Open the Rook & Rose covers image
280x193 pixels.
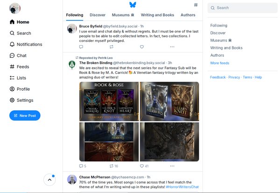click(x=109, y=101)
